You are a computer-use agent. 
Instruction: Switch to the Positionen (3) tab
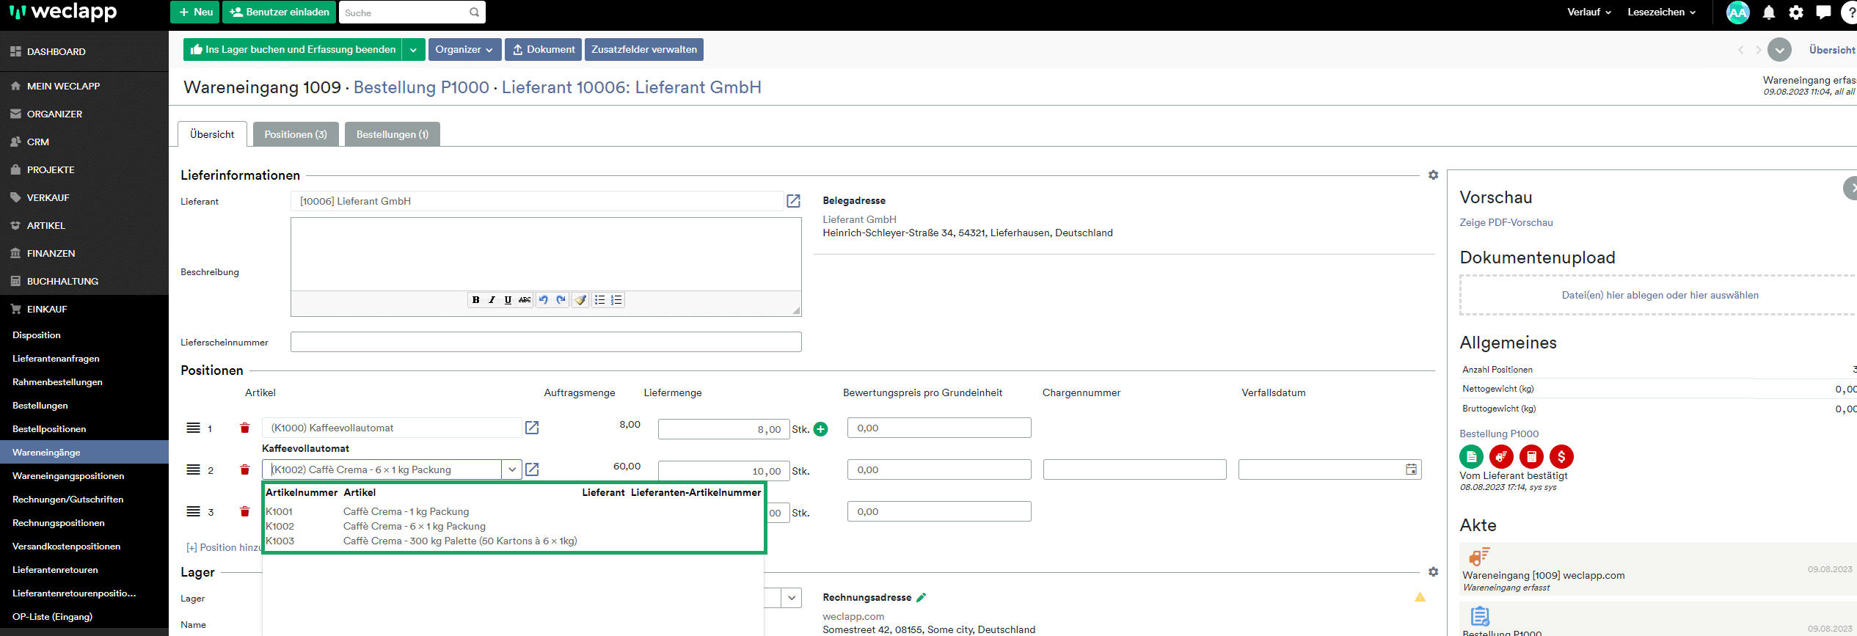click(296, 134)
